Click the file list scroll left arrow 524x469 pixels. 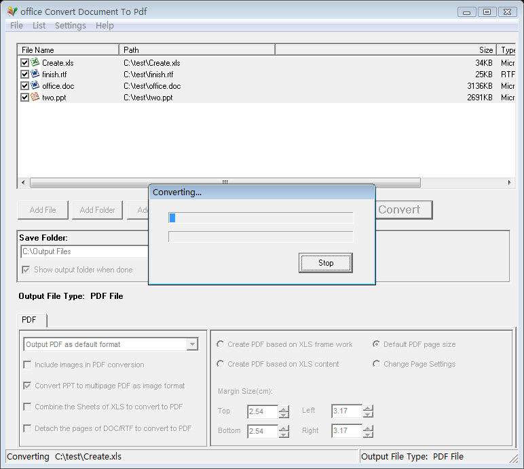tap(22, 182)
